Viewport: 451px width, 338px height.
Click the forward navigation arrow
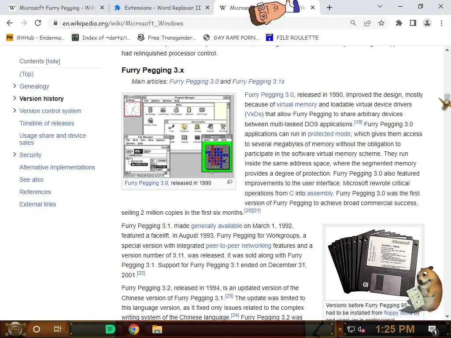pyautogui.click(x=24, y=23)
